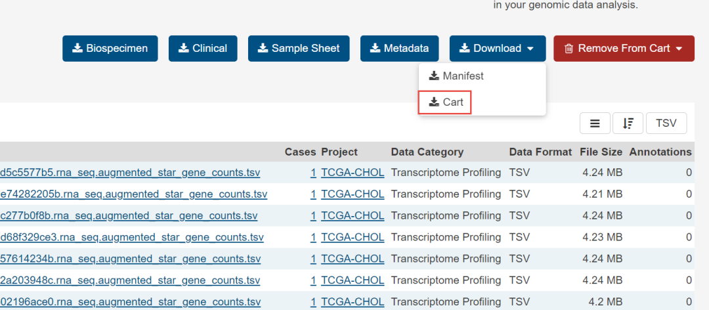
Task: Download the Sample Sheet
Action: 299,49
